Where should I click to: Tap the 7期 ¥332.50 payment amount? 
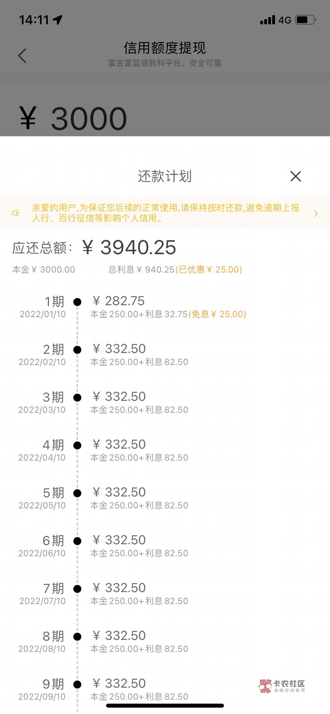119,588
